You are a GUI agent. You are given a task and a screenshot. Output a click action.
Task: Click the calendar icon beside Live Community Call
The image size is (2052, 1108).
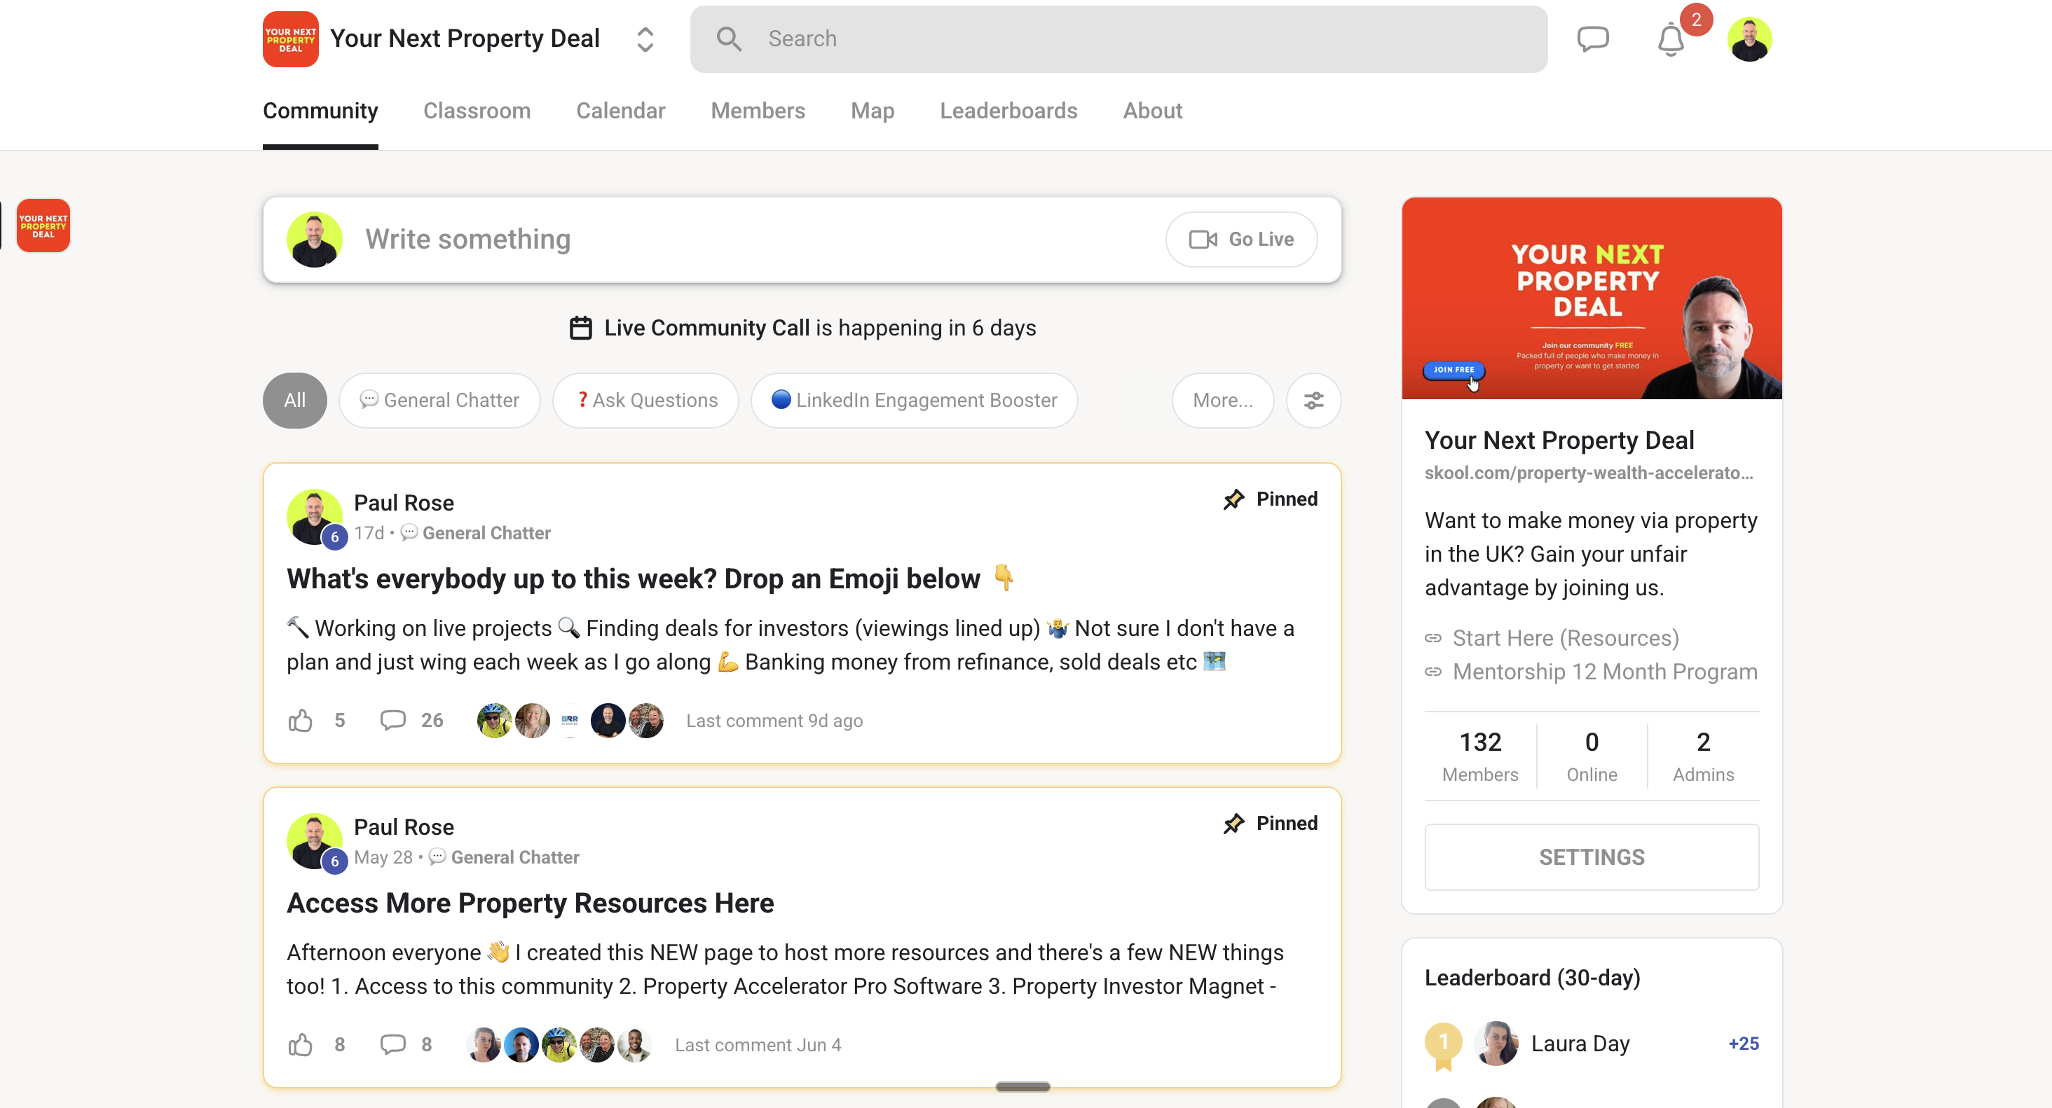point(581,328)
